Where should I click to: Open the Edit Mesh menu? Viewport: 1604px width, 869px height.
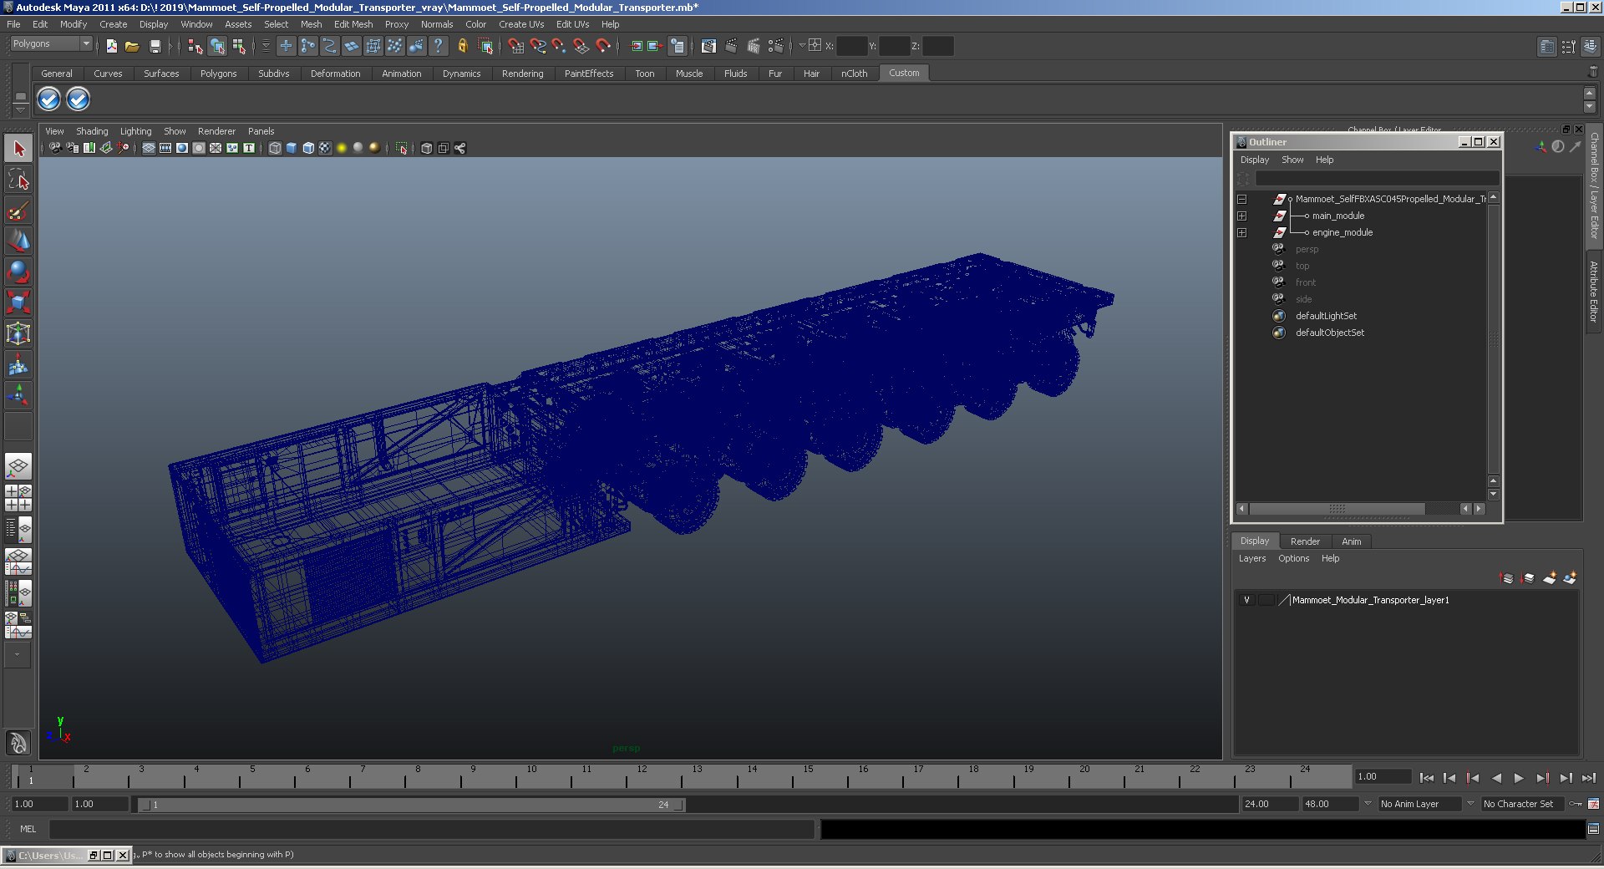[353, 24]
